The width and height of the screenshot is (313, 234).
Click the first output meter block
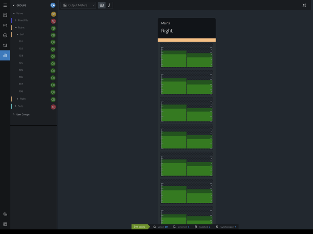pos(186,56)
